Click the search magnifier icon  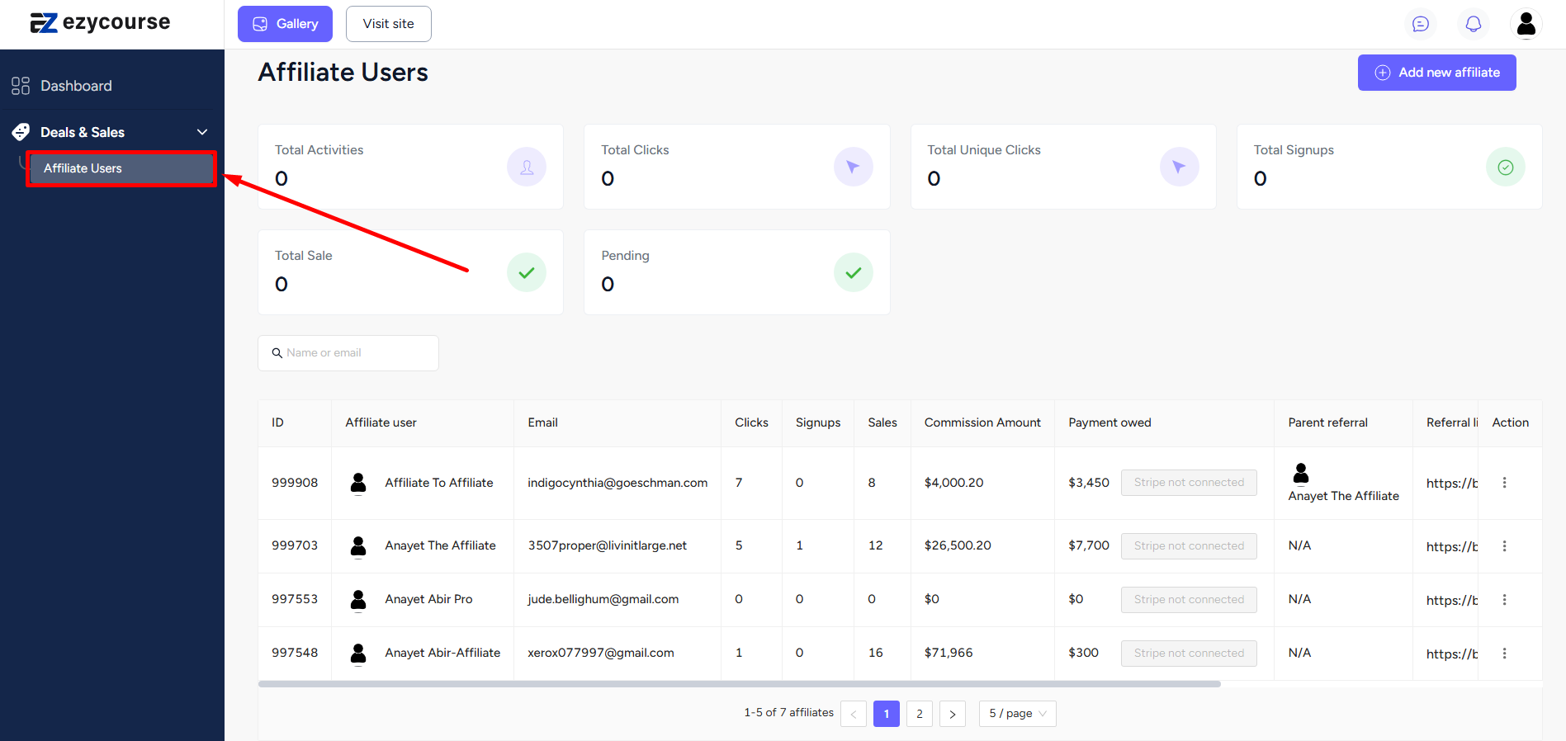[x=277, y=353]
